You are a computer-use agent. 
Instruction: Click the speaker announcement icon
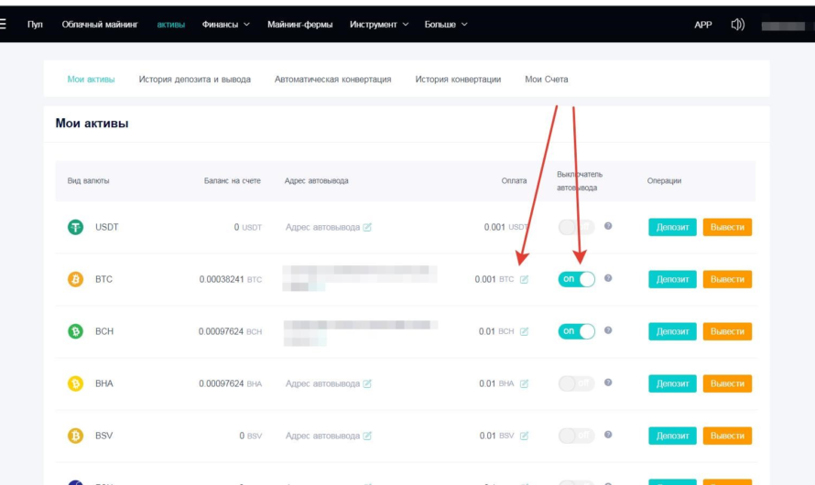(737, 25)
